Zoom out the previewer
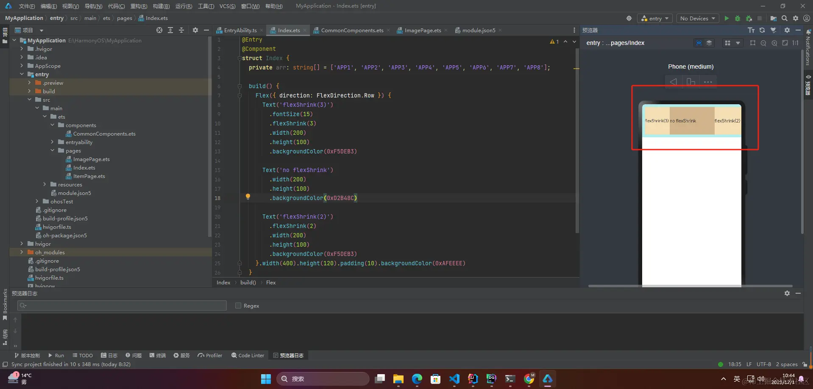The image size is (813, 389). point(763,43)
